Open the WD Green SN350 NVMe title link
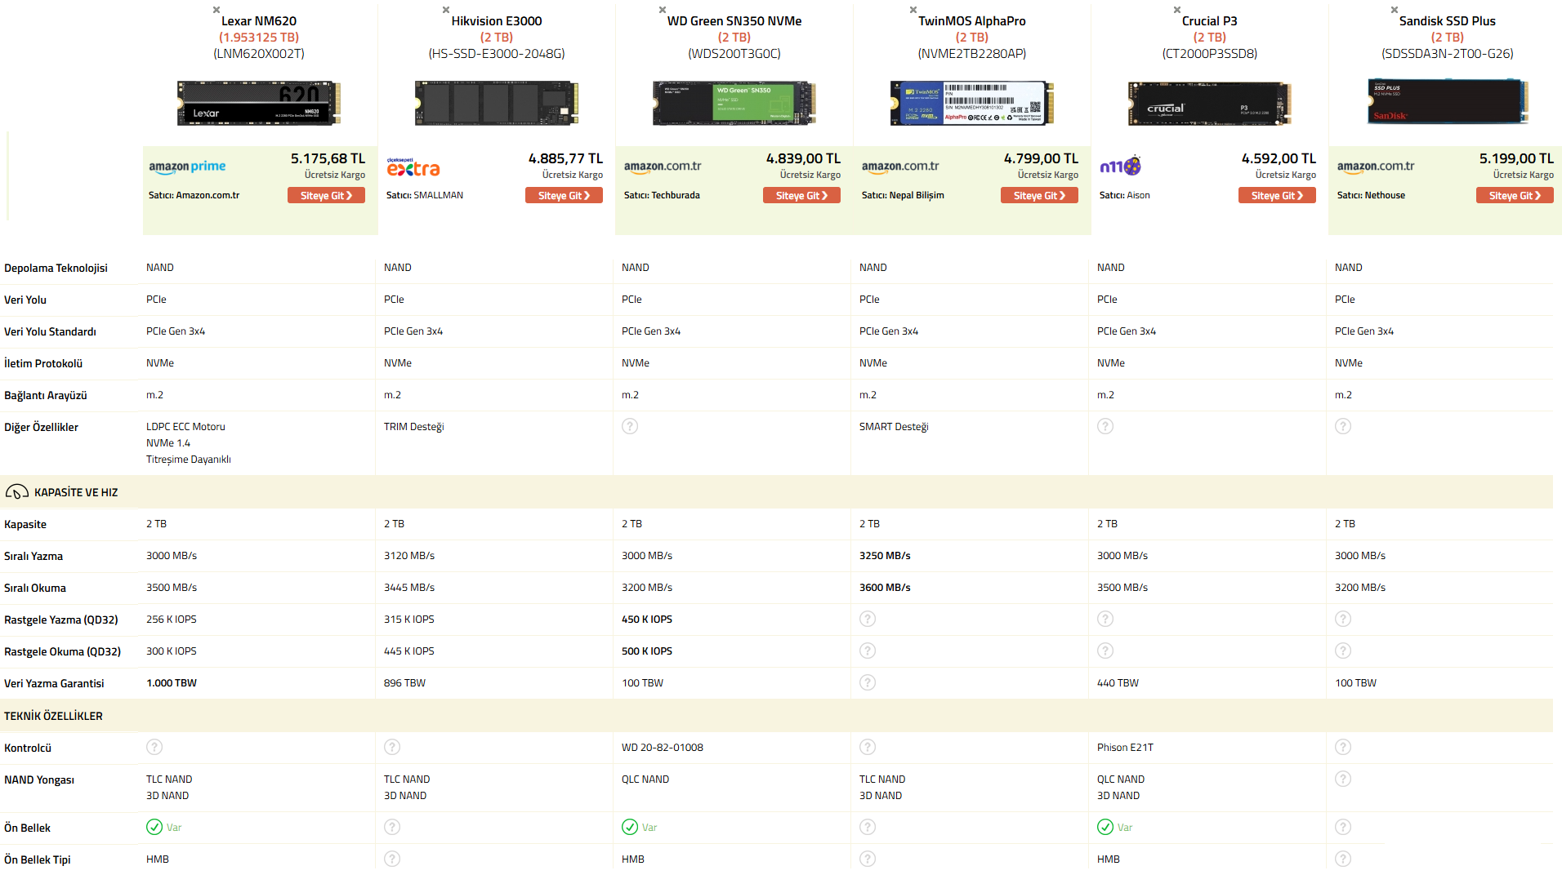The image size is (1562, 875). click(x=734, y=21)
